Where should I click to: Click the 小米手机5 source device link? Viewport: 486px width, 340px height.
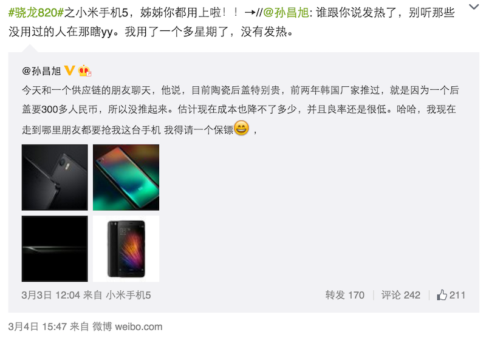tap(128, 295)
